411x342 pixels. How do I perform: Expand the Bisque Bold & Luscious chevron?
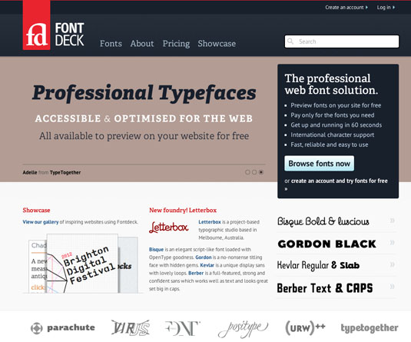pos(392,221)
